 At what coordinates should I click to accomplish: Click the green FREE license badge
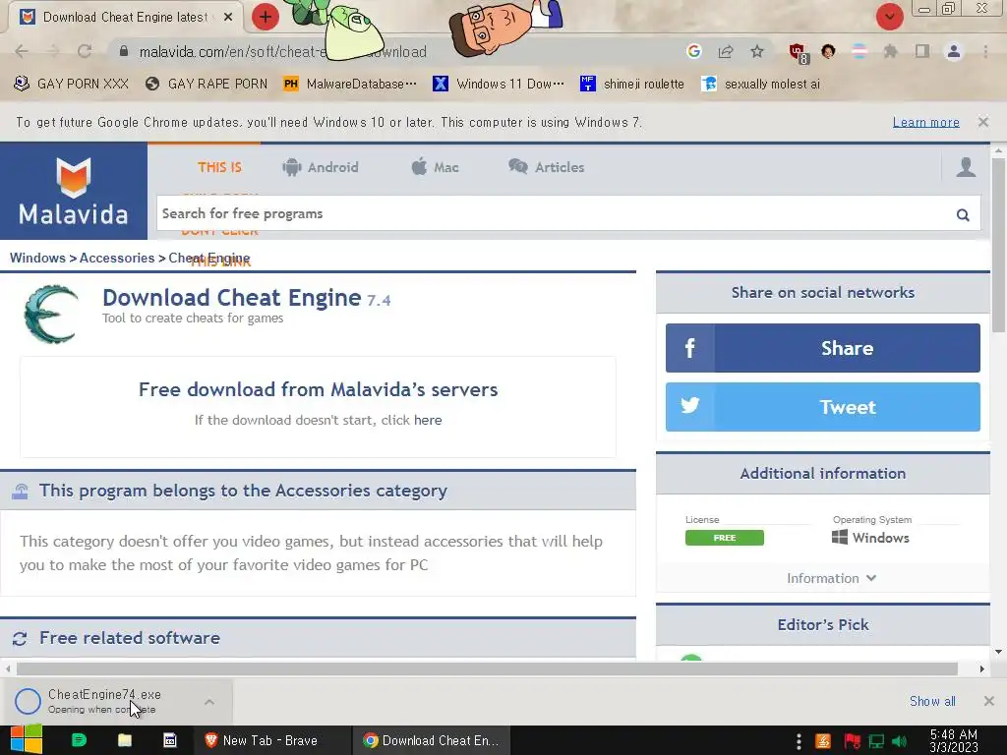pyautogui.click(x=725, y=538)
